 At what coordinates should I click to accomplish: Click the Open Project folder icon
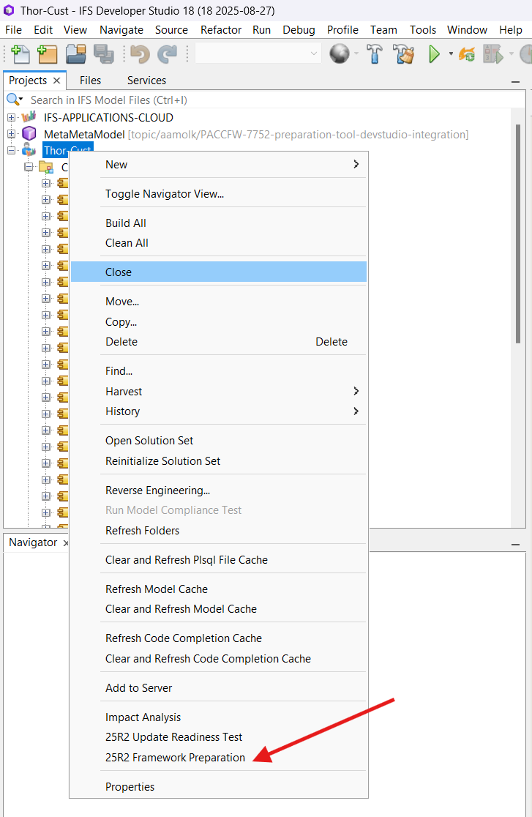coord(76,53)
